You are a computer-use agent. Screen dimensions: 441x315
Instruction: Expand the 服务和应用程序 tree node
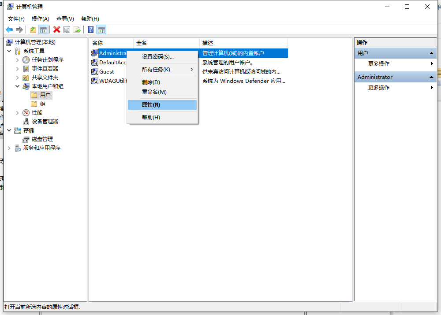pyautogui.click(x=9, y=148)
